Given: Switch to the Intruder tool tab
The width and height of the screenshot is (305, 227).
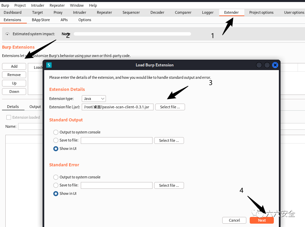Looking at the screenshot, I should point(79,12).
